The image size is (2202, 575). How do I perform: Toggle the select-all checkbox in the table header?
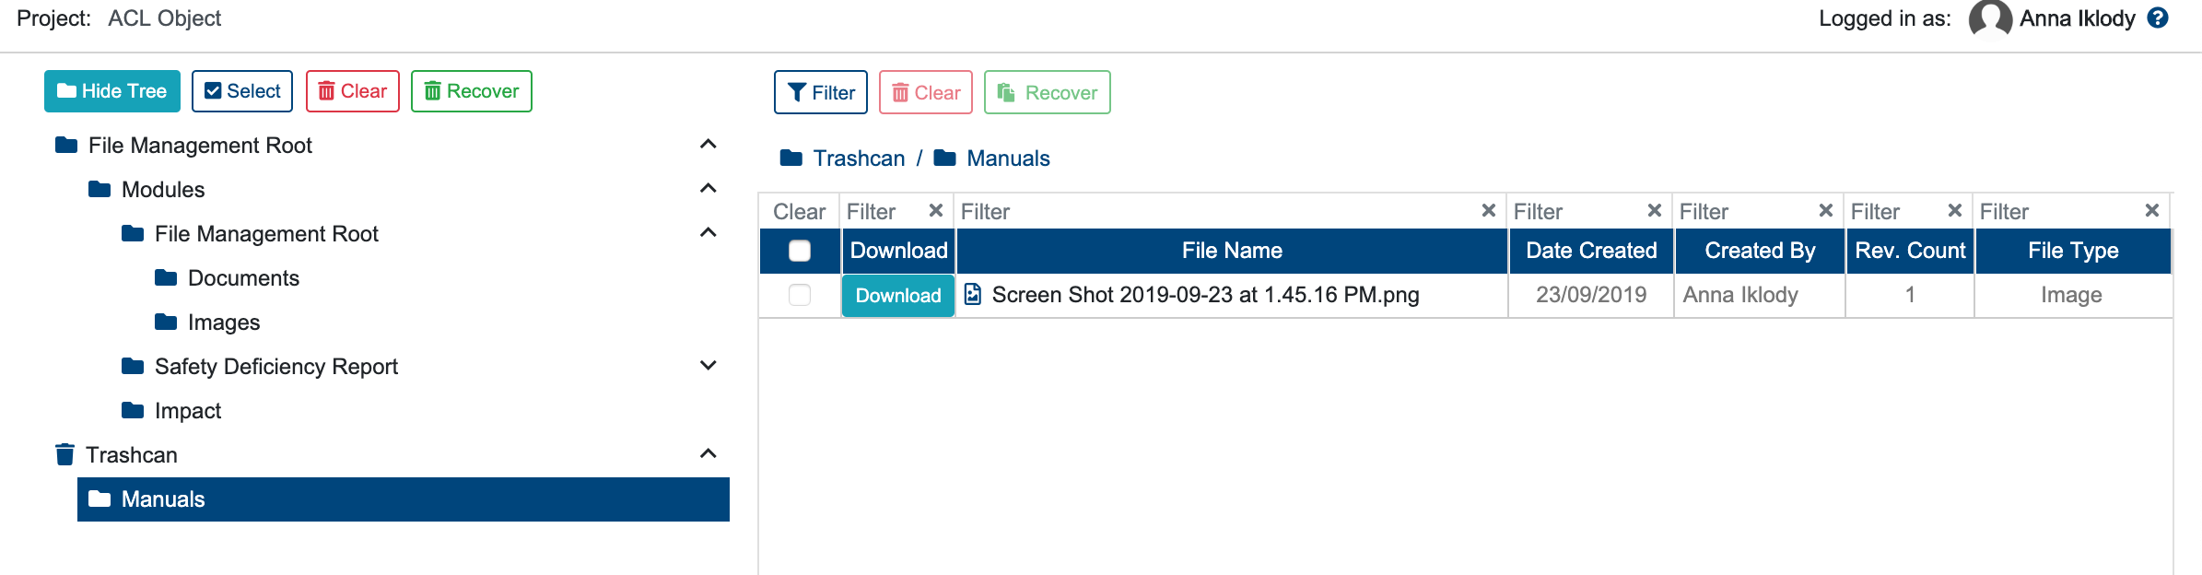point(800,251)
